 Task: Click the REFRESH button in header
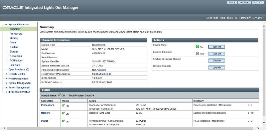point(244,3)
